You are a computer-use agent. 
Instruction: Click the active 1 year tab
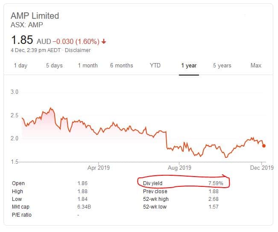(x=189, y=66)
